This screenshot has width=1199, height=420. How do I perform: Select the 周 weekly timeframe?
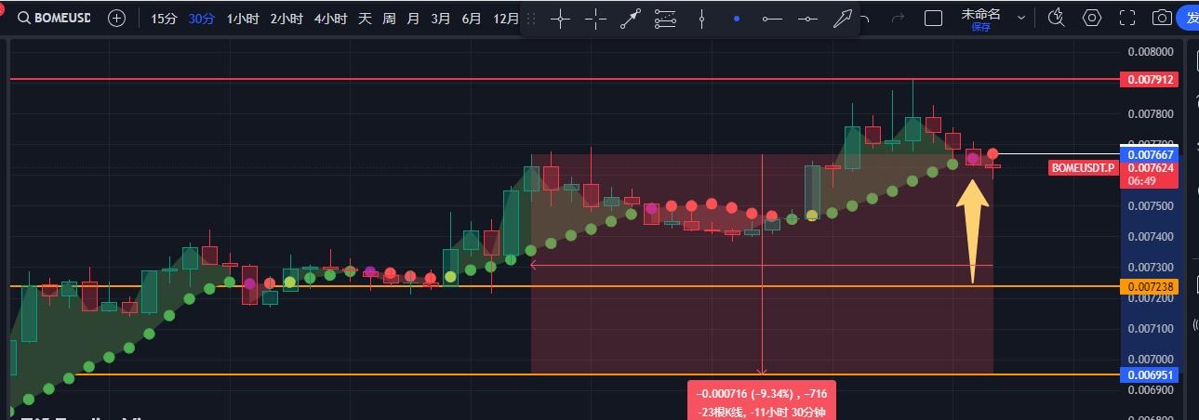point(389,18)
